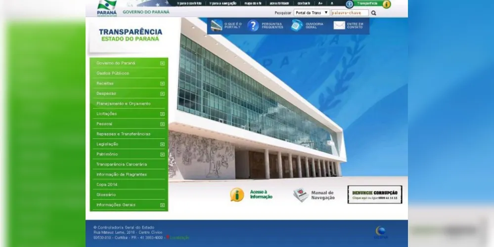The image size is (494, 247).
Task: Click the palavra-chave search input field
Action: pyautogui.click(x=350, y=13)
